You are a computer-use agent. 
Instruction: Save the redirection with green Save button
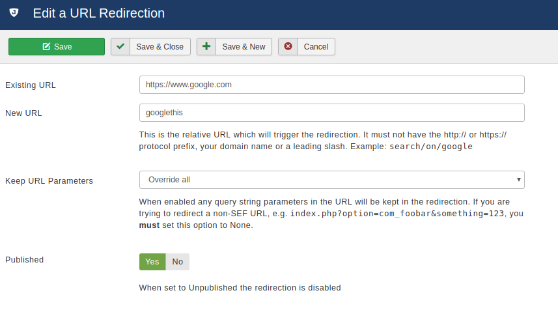[x=57, y=47]
